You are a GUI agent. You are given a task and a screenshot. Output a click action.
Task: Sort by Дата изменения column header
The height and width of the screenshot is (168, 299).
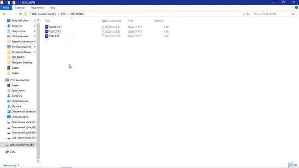pos(111,21)
